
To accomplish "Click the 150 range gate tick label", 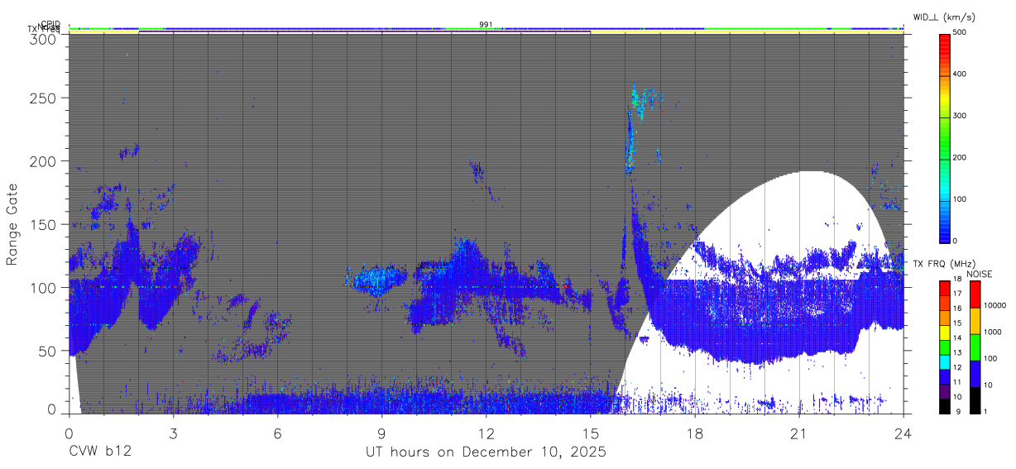I will coord(43,224).
